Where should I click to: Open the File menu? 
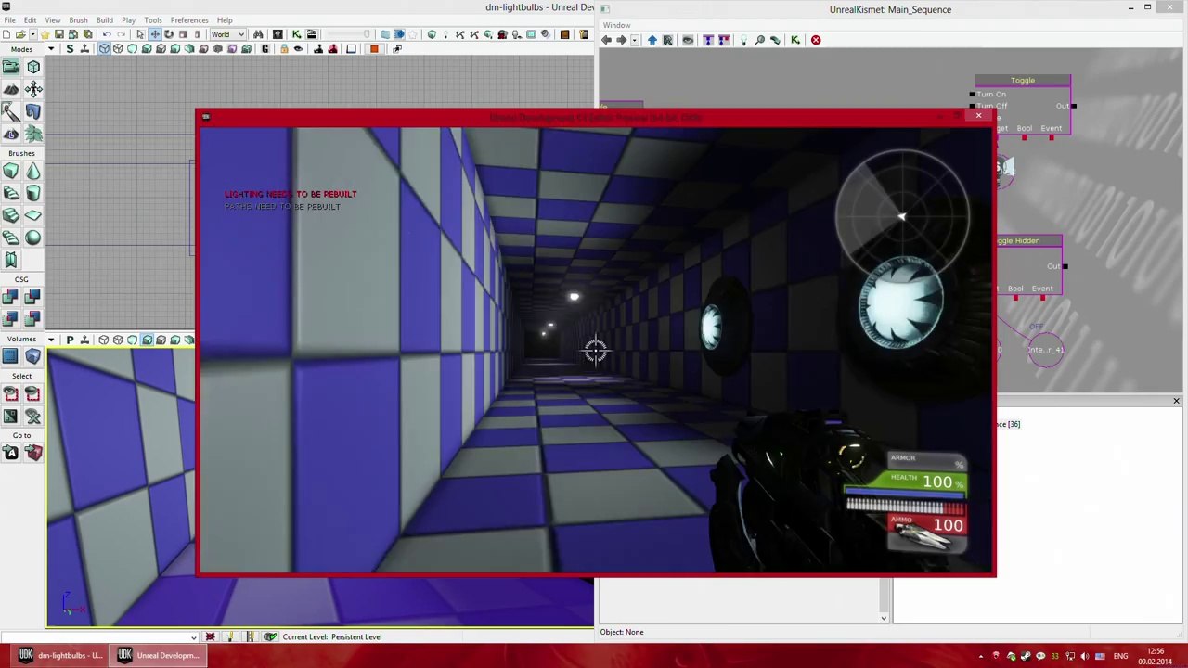tap(9, 19)
